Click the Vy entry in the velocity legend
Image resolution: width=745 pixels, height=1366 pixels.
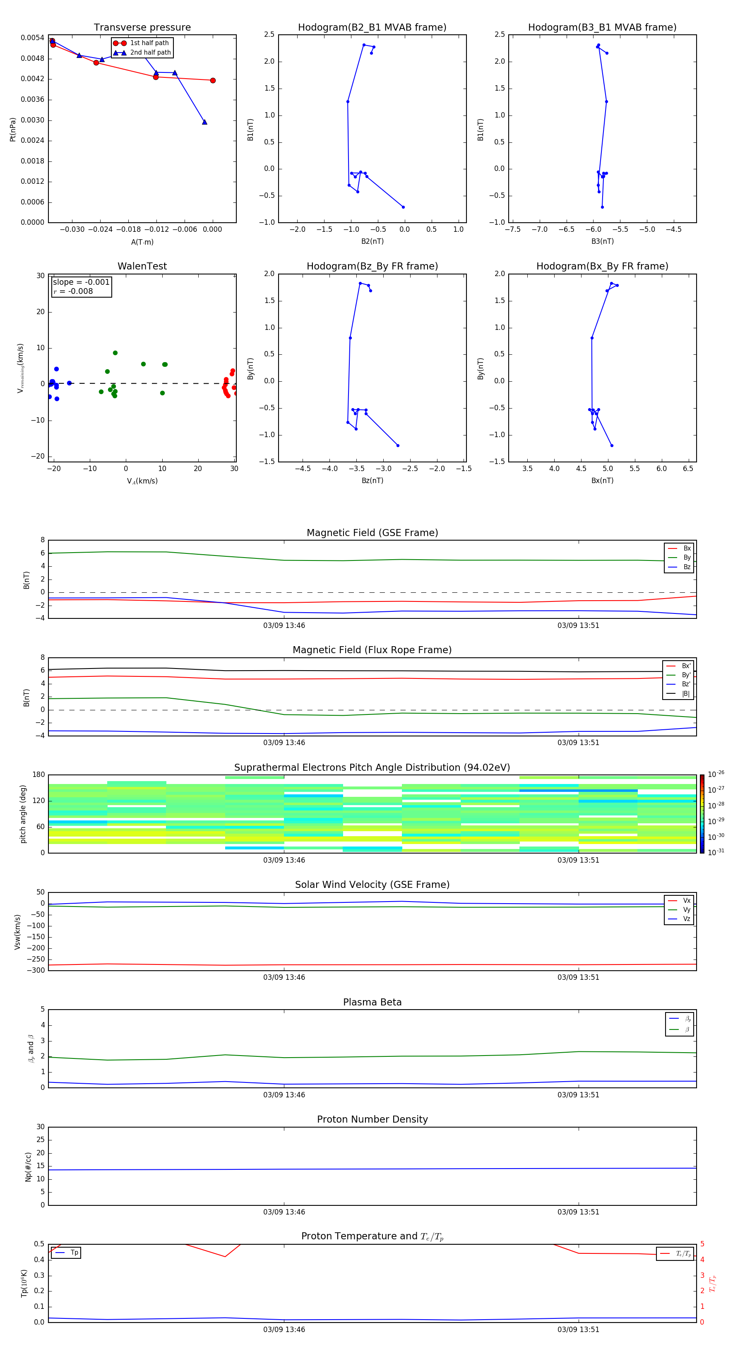click(x=679, y=909)
